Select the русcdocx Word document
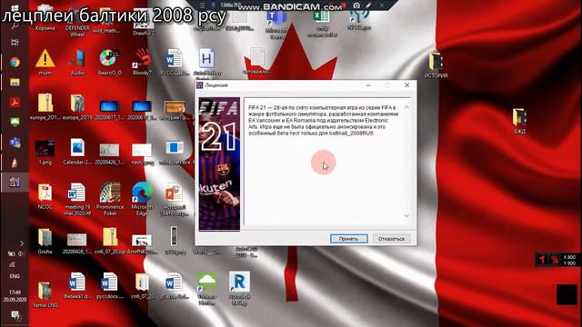The height and width of the screenshot is (327, 582). click(x=109, y=286)
